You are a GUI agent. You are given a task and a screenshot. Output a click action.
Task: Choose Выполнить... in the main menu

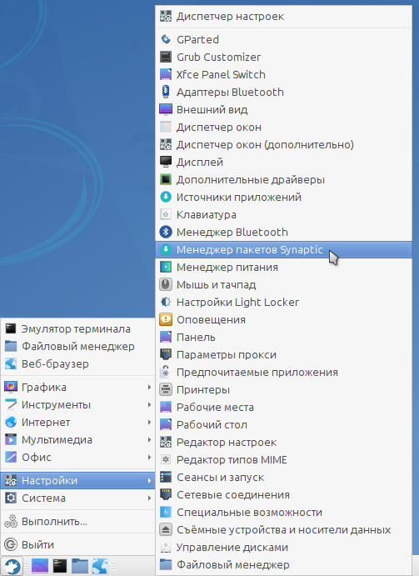tap(77, 522)
